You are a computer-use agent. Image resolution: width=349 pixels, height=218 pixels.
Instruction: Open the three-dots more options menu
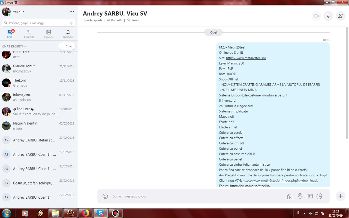(x=72, y=12)
